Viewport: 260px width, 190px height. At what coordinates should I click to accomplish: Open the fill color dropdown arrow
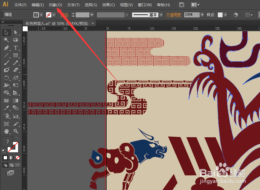coord(41,15)
